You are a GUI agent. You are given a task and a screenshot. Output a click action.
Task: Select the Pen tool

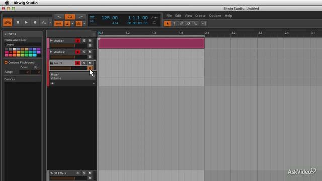(x=181, y=24)
